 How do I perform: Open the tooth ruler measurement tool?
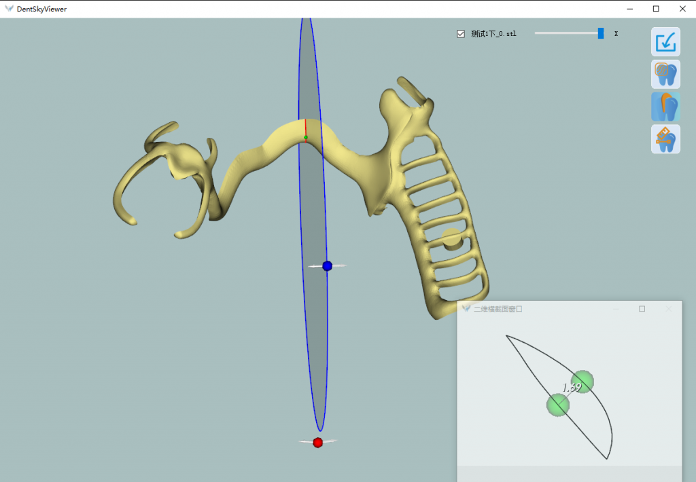point(665,138)
